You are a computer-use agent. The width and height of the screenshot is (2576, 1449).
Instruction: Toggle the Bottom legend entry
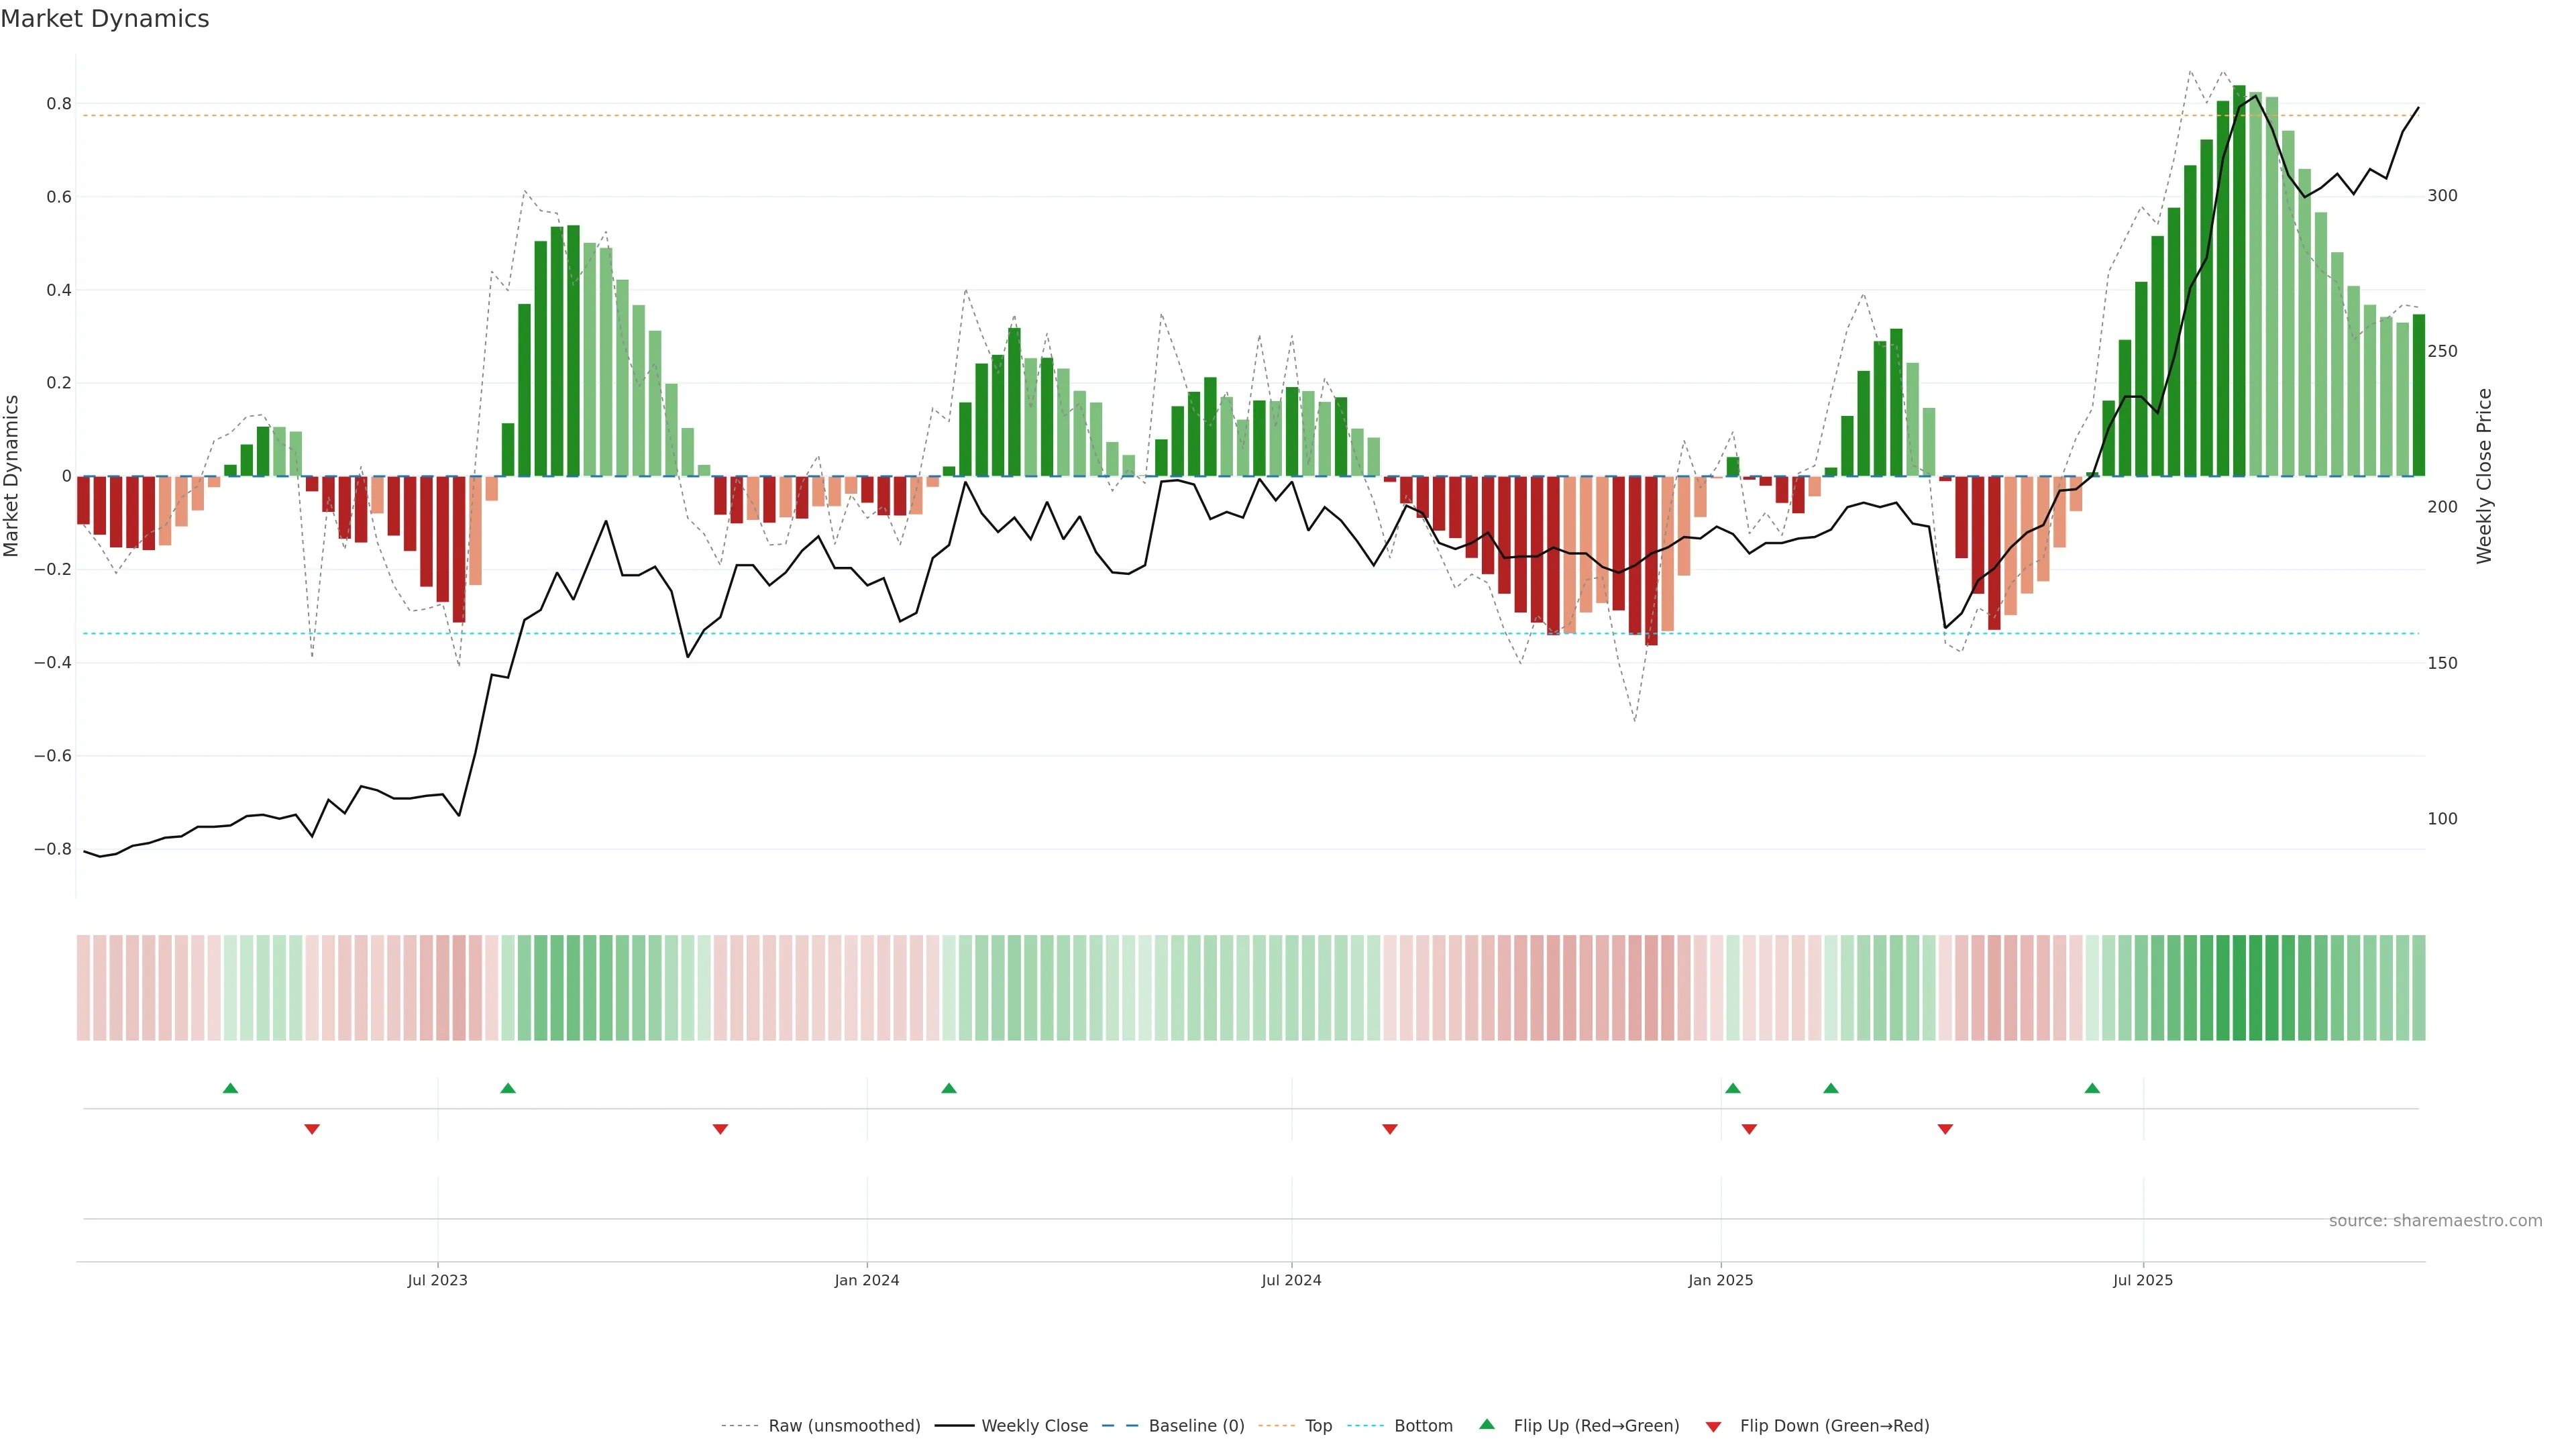tap(1423, 1426)
